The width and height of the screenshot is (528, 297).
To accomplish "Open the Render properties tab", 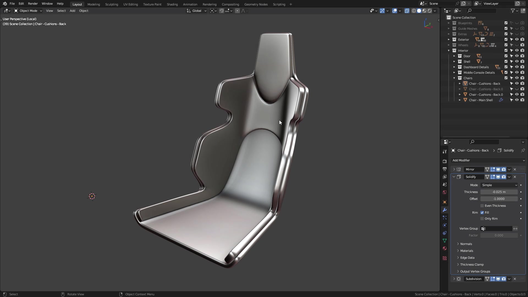I will point(445,161).
